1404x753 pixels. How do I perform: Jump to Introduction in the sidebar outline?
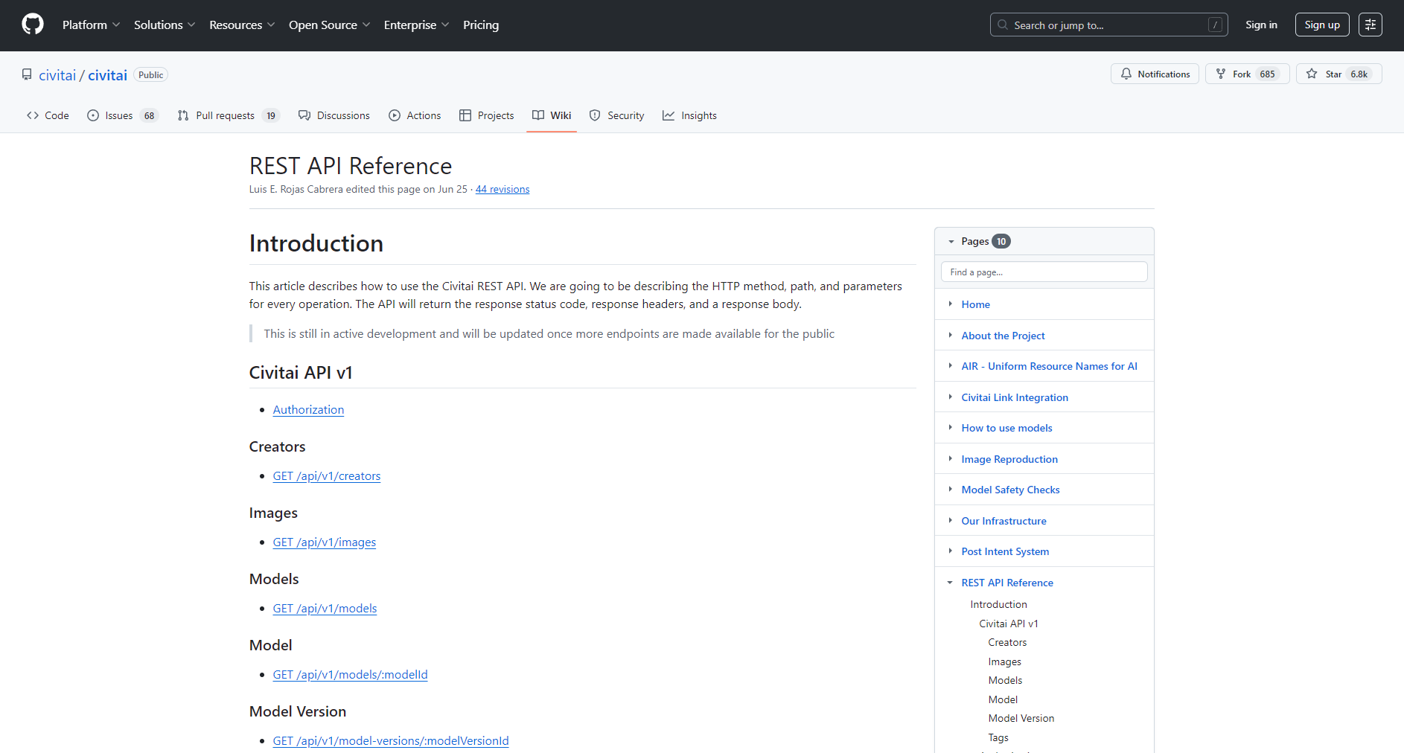pos(998,604)
